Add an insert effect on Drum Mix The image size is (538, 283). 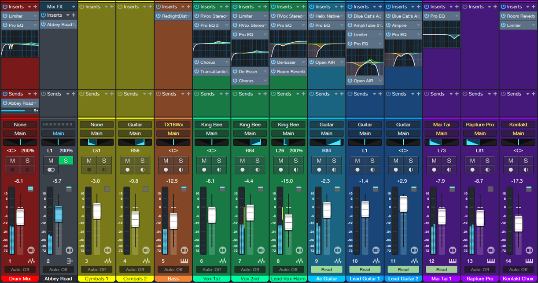click(x=35, y=7)
